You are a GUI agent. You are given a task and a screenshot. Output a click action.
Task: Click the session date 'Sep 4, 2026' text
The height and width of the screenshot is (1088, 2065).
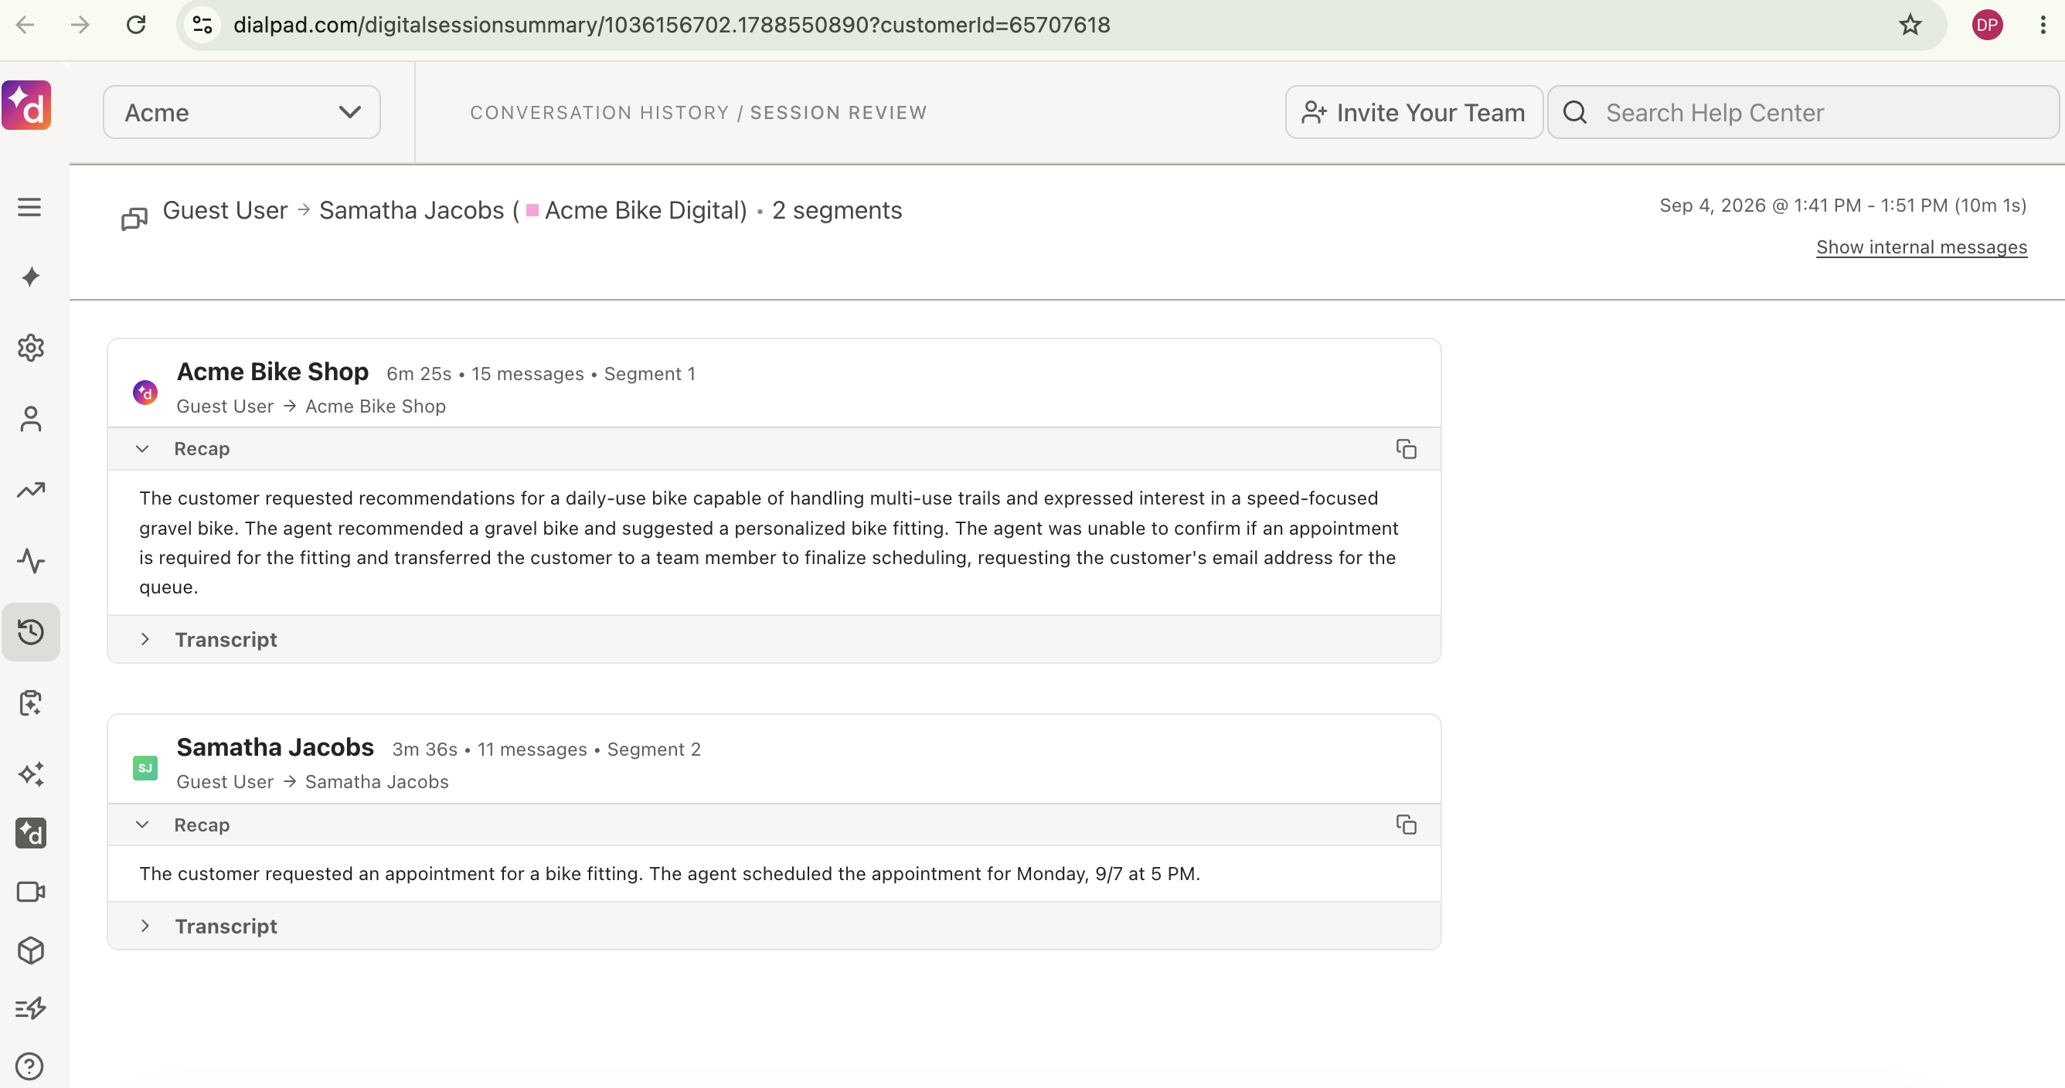point(1713,206)
